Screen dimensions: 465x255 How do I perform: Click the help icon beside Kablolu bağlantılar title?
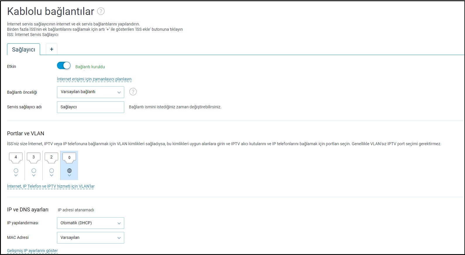pyautogui.click(x=101, y=11)
